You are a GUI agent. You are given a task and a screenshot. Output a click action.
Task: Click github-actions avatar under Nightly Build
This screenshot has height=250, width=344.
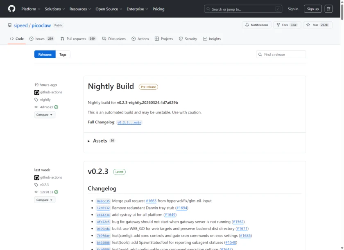[x=37, y=92]
